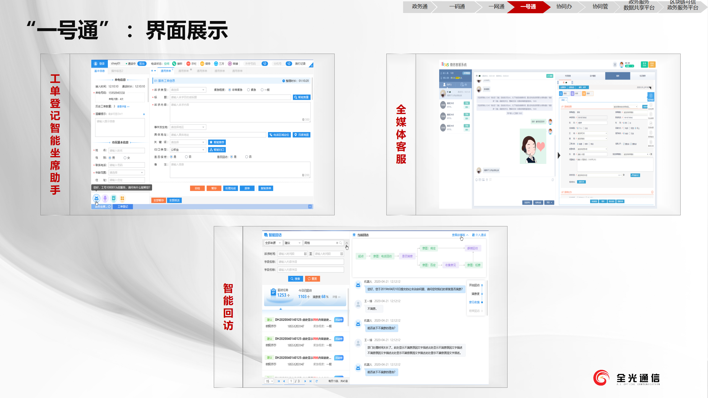Click the magnifier icon in 网格 search box
This screenshot has height=398, width=708.
341,243
